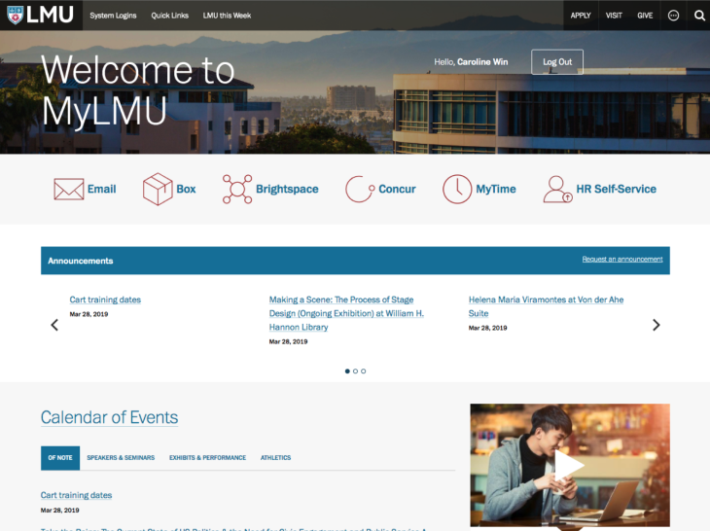Viewport: 710px width, 531px height.
Task: Open the LMU this Week menu
Action: (x=227, y=16)
